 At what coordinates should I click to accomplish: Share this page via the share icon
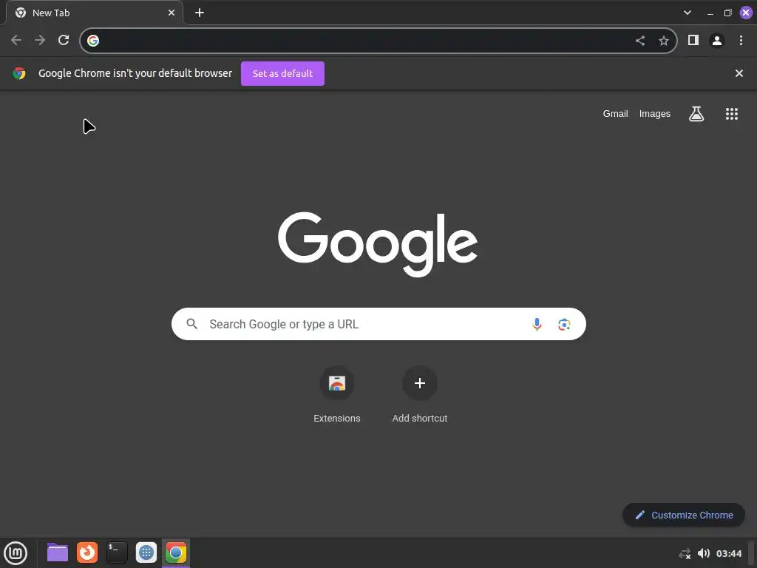point(640,41)
